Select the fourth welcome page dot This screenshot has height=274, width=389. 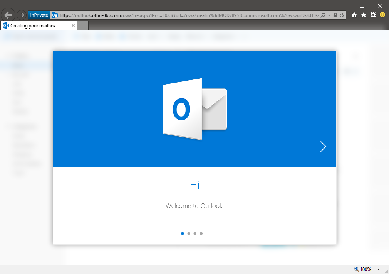201,233
